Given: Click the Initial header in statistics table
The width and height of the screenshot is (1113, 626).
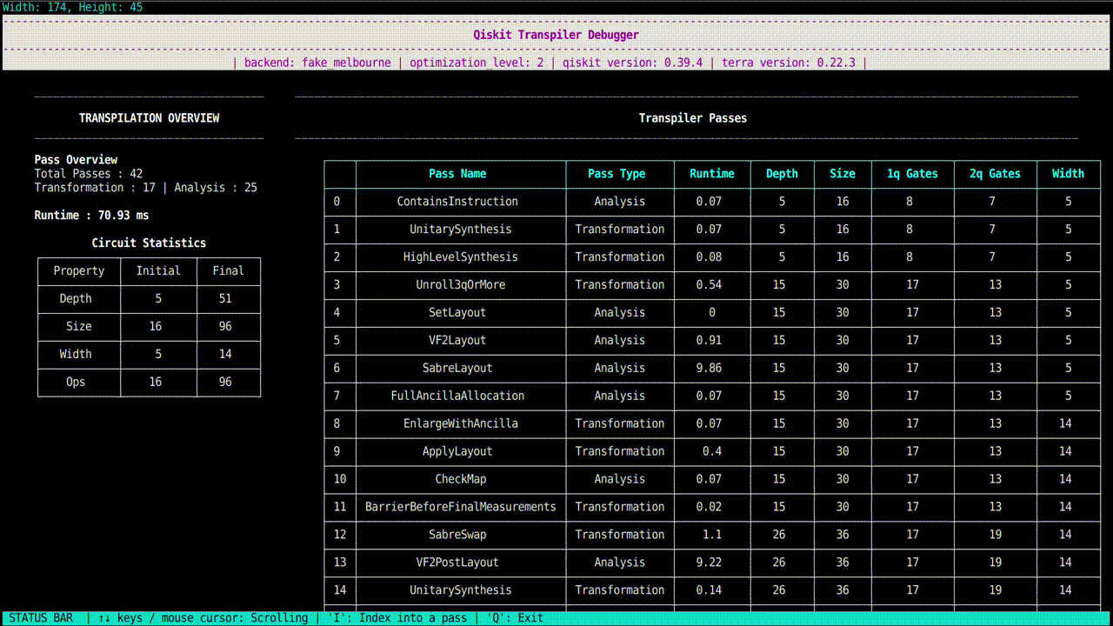Looking at the screenshot, I should [158, 271].
